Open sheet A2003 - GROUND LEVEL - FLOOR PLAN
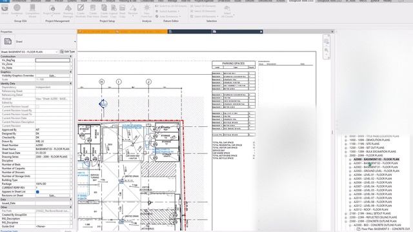Image resolution: width=413 pixels, height=232 pixels. pos(376,171)
